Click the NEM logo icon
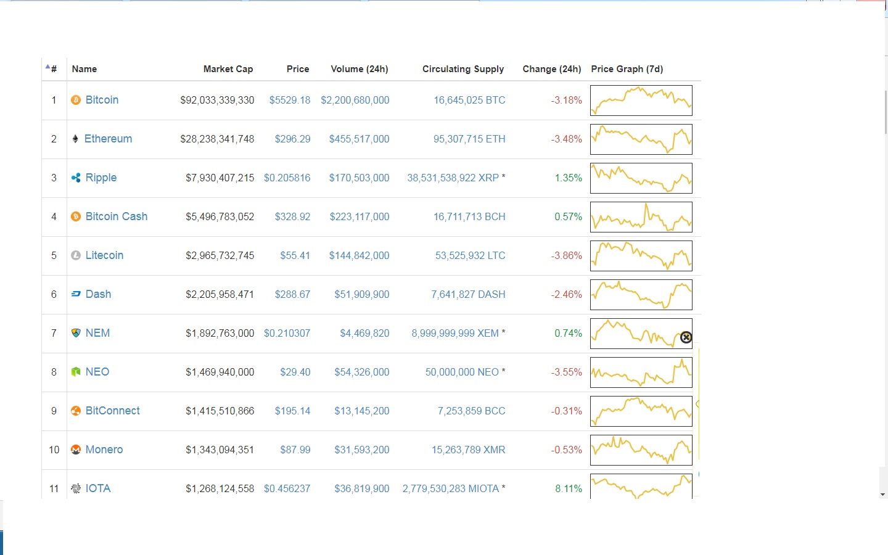Screen dimensions: 888x555 (x=76, y=333)
